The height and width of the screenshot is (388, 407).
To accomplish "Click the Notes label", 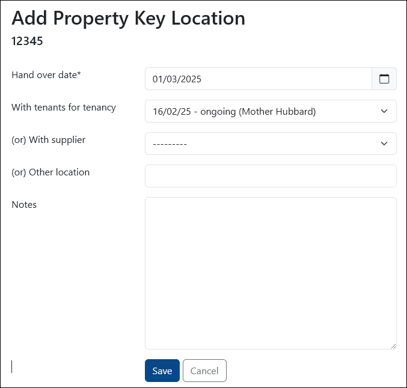I will [24, 205].
